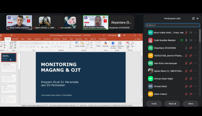Click Ahmad Abdul Majid avatar
The width and height of the screenshot is (202, 116).
(x=151, y=79)
